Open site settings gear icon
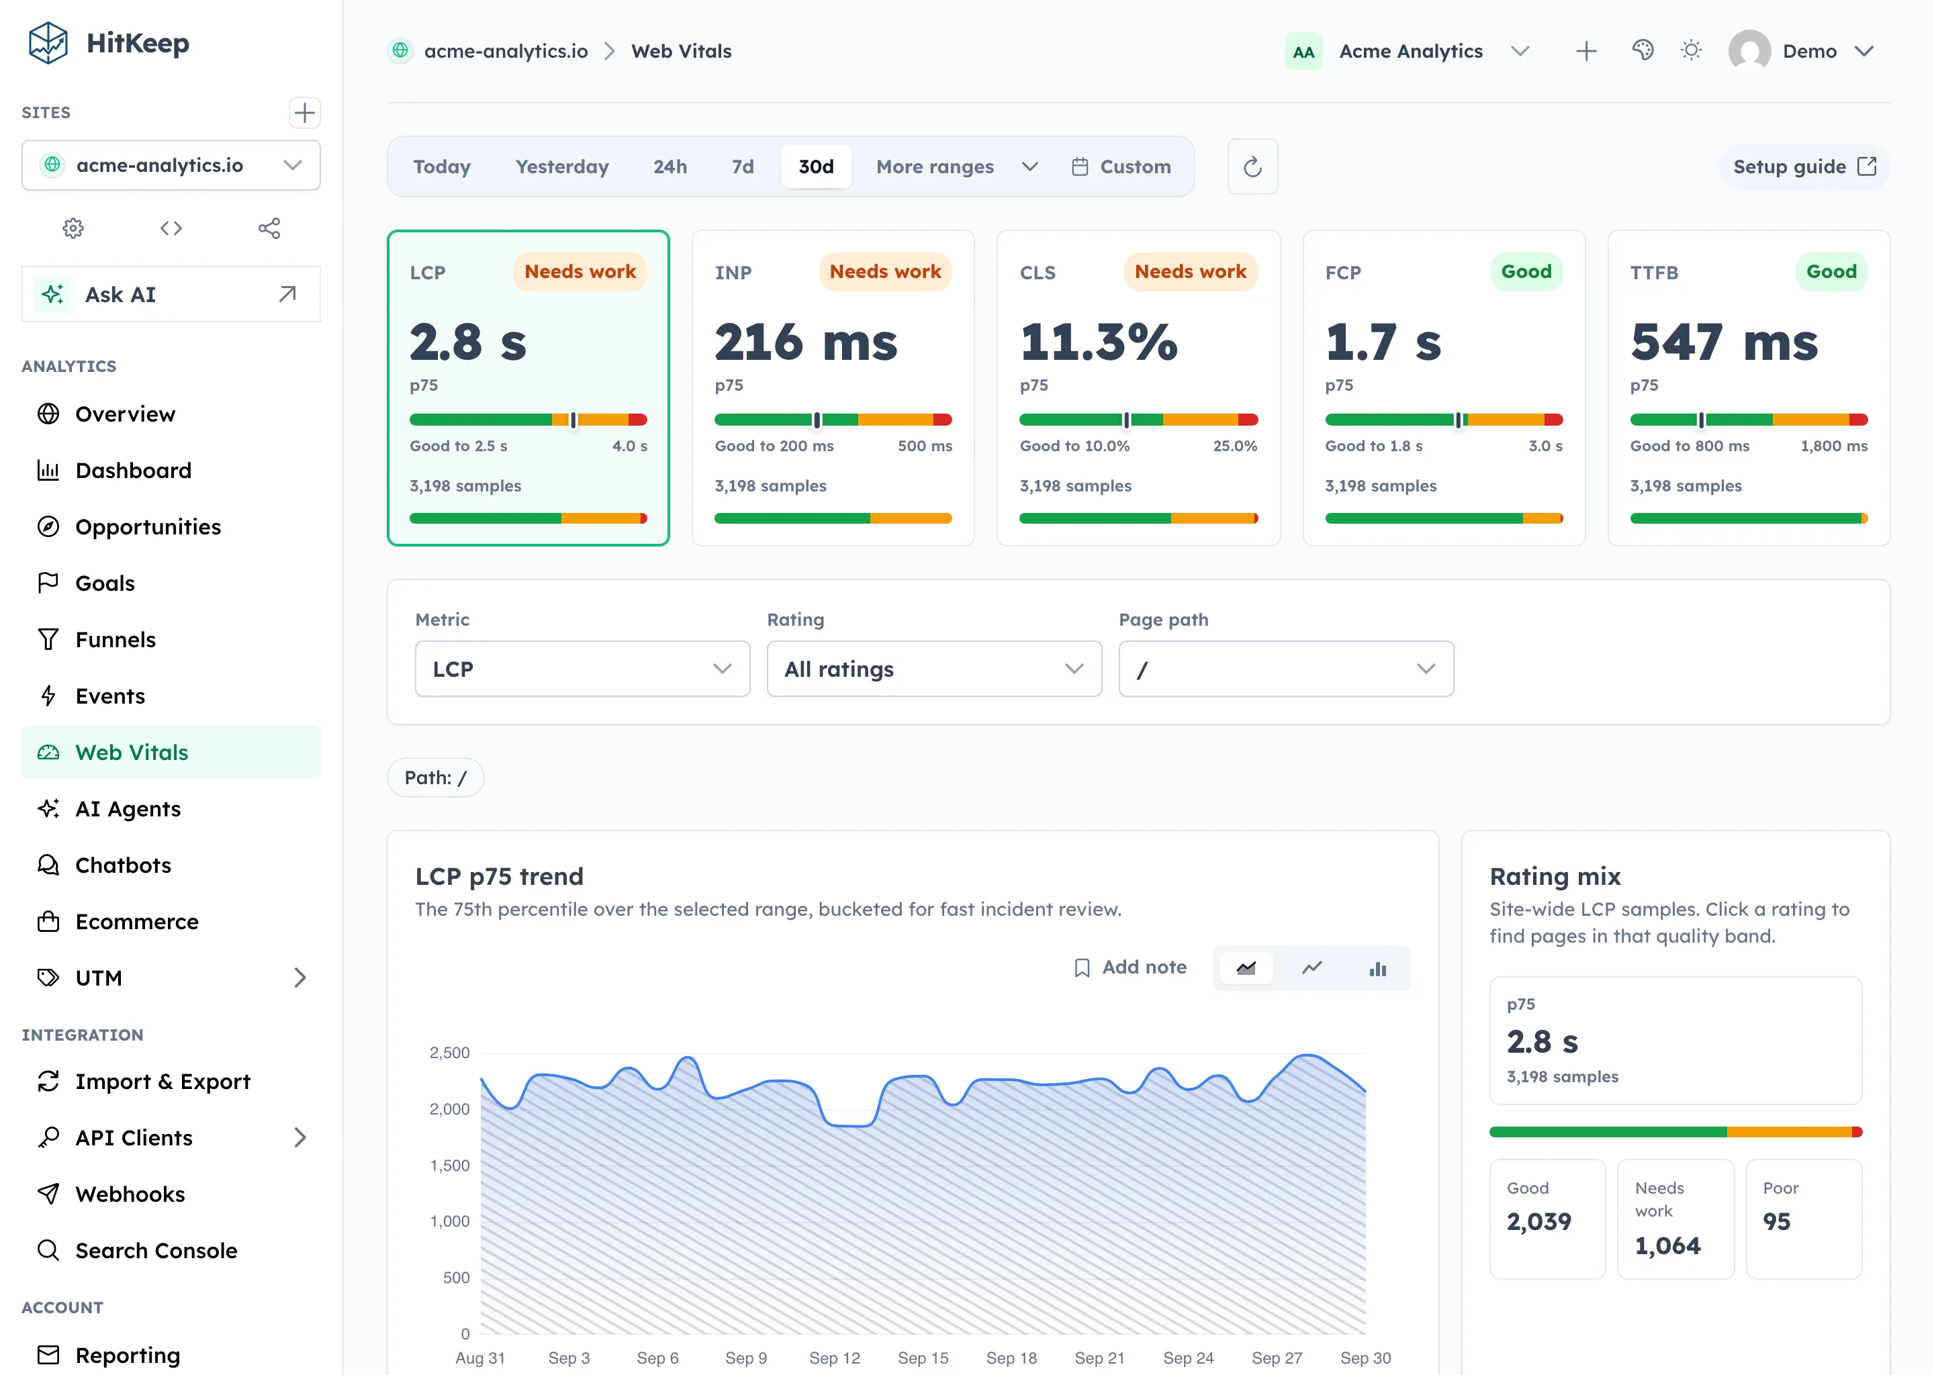Screen dimensions: 1934x1375 [74, 228]
